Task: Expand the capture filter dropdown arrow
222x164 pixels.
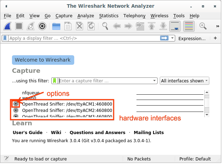Action: pos(154,81)
